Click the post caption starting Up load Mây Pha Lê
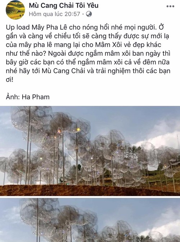Image resolution: width=180 pixels, height=242 pixels. click(x=88, y=54)
